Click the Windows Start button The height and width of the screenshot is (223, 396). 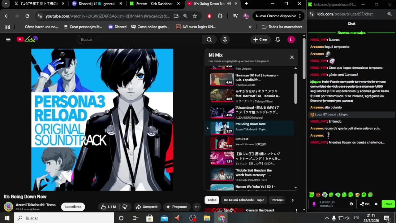7,218
